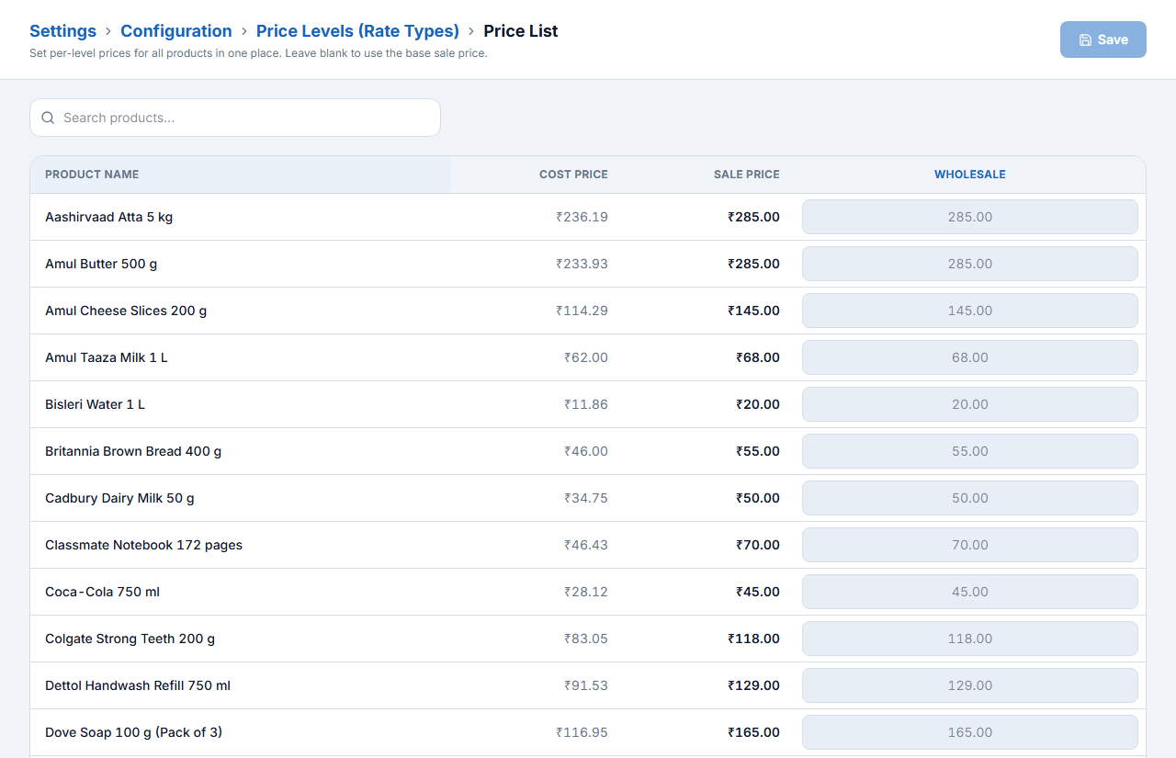Go to Settings breadcrumb
This screenshot has width=1176, height=758.
click(x=63, y=31)
